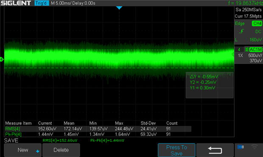Click the channel 4 ground level marker
The height and width of the screenshot is (157, 263).
2,59
